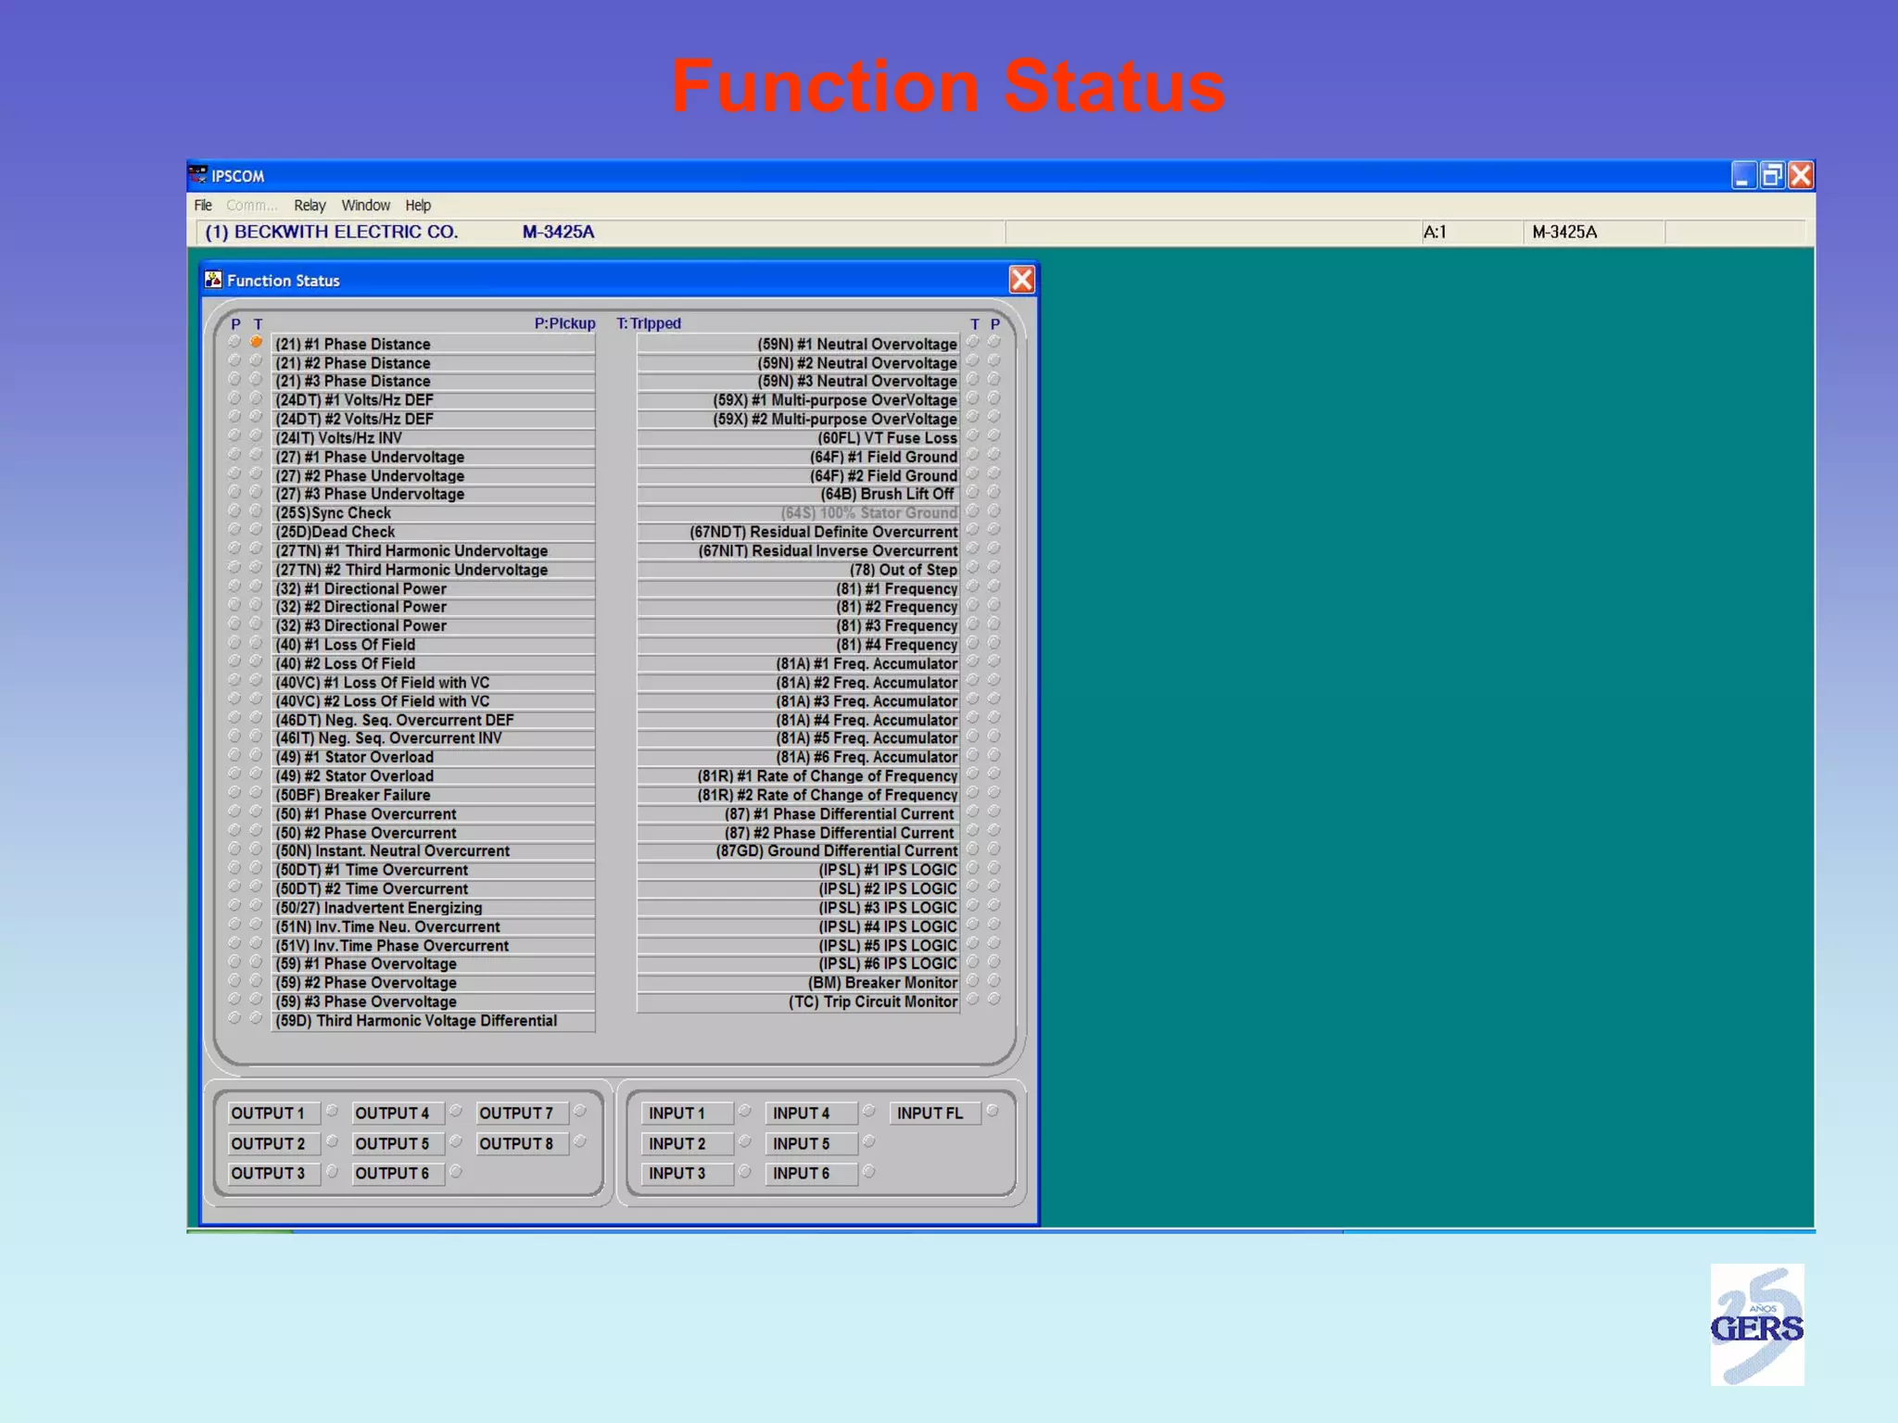
Task: Click the orange tripped indicator for #1 Phase Distance
Action: click(257, 342)
